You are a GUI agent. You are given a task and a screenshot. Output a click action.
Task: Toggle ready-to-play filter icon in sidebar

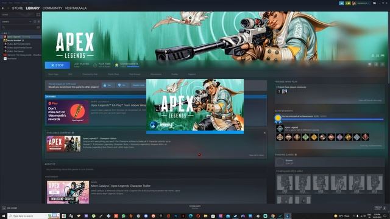(x=38, y=22)
